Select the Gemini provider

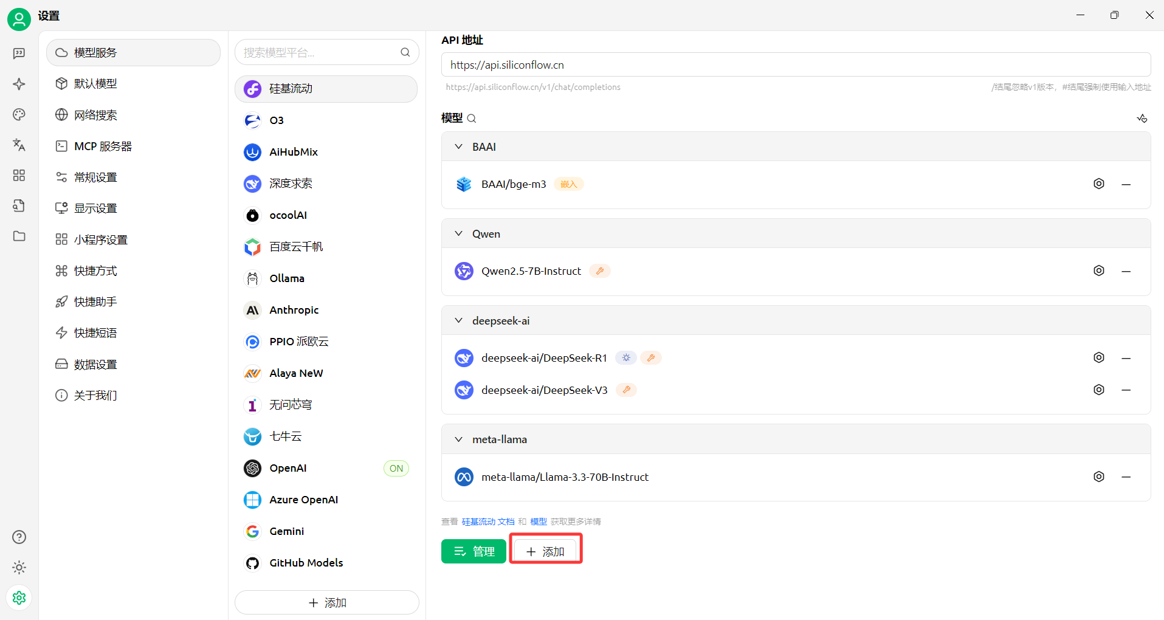coord(326,531)
